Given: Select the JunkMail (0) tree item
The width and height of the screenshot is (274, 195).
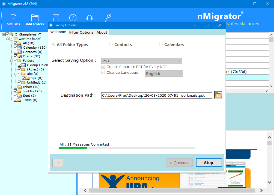Looking at the screenshot, I should click(32, 91).
